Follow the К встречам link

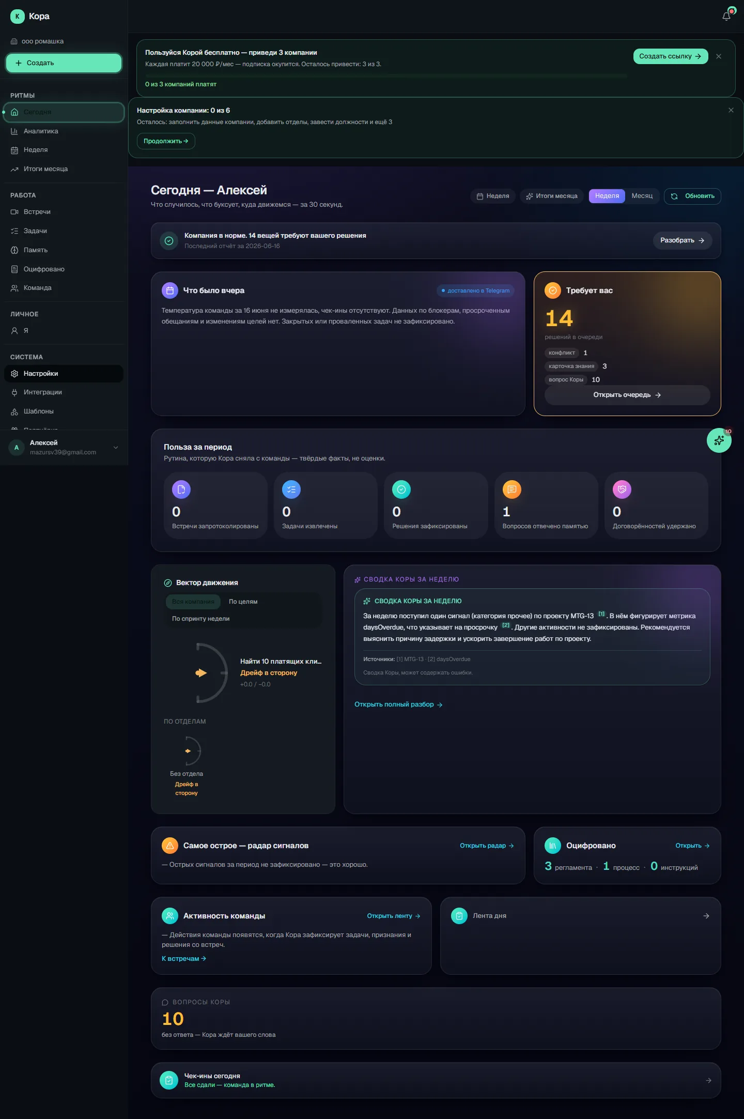[184, 959]
